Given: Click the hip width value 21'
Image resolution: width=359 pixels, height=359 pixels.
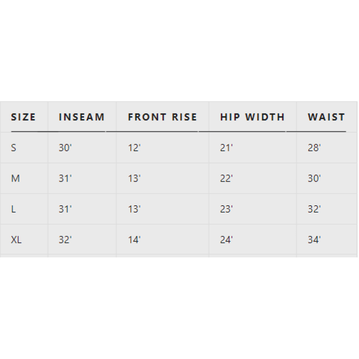Looking at the screenshot, I should point(226,148).
